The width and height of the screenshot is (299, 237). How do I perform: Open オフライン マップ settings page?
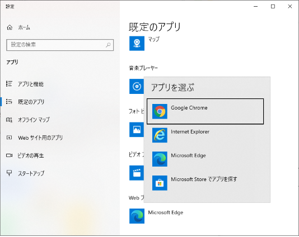pos(28,120)
